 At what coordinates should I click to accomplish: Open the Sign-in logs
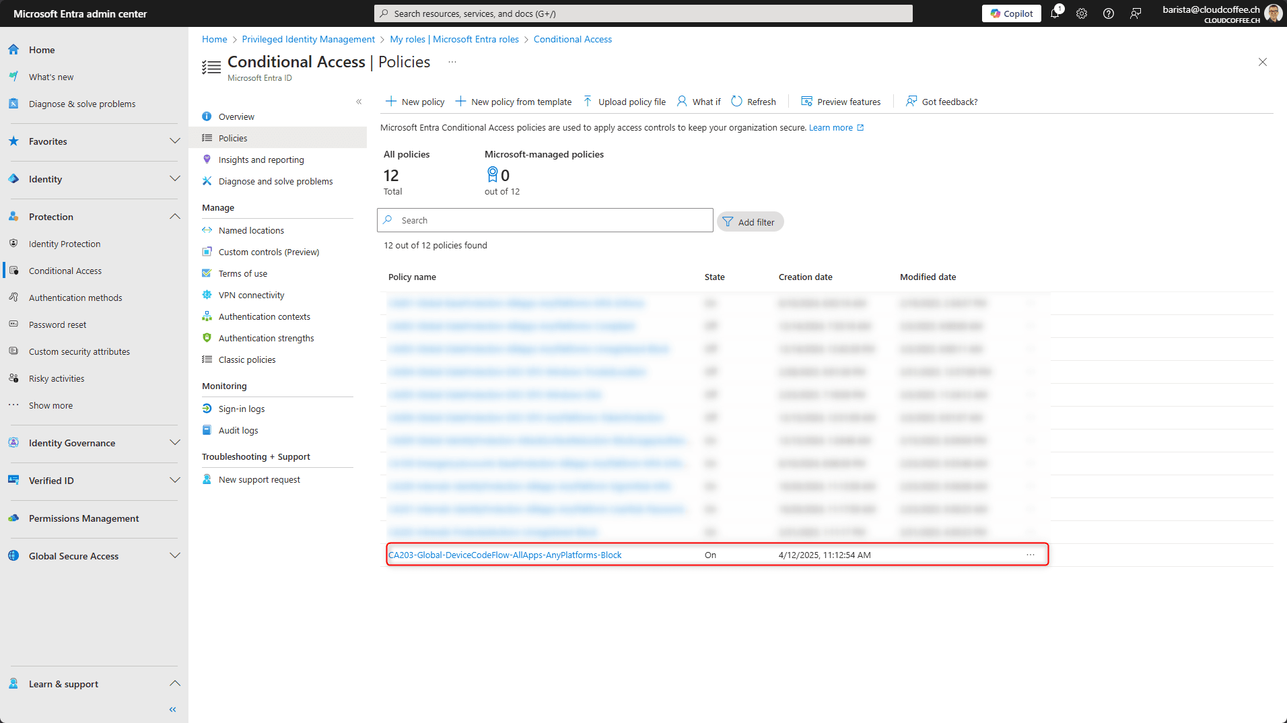242,409
